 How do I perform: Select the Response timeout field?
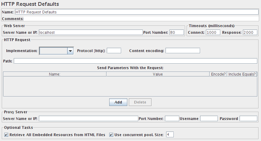point(250,32)
